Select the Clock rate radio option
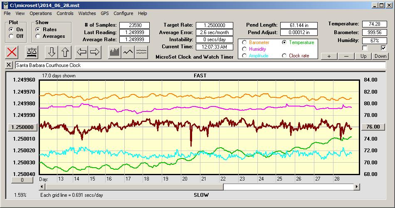The height and width of the screenshot is (208, 395). [x=284, y=56]
